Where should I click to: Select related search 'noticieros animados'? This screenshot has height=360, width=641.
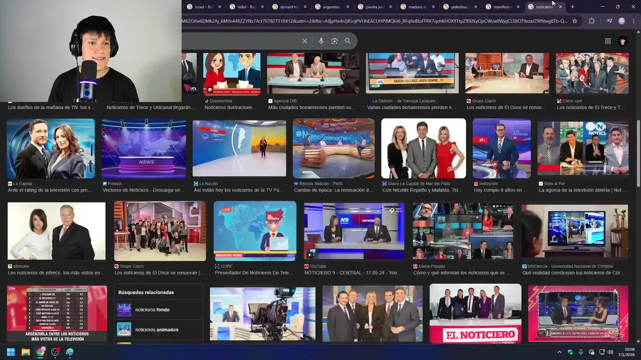159,329
